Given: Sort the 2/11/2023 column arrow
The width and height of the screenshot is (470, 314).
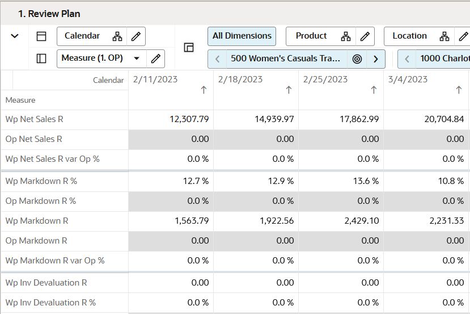Looking at the screenshot, I should click(x=204, y=90).
